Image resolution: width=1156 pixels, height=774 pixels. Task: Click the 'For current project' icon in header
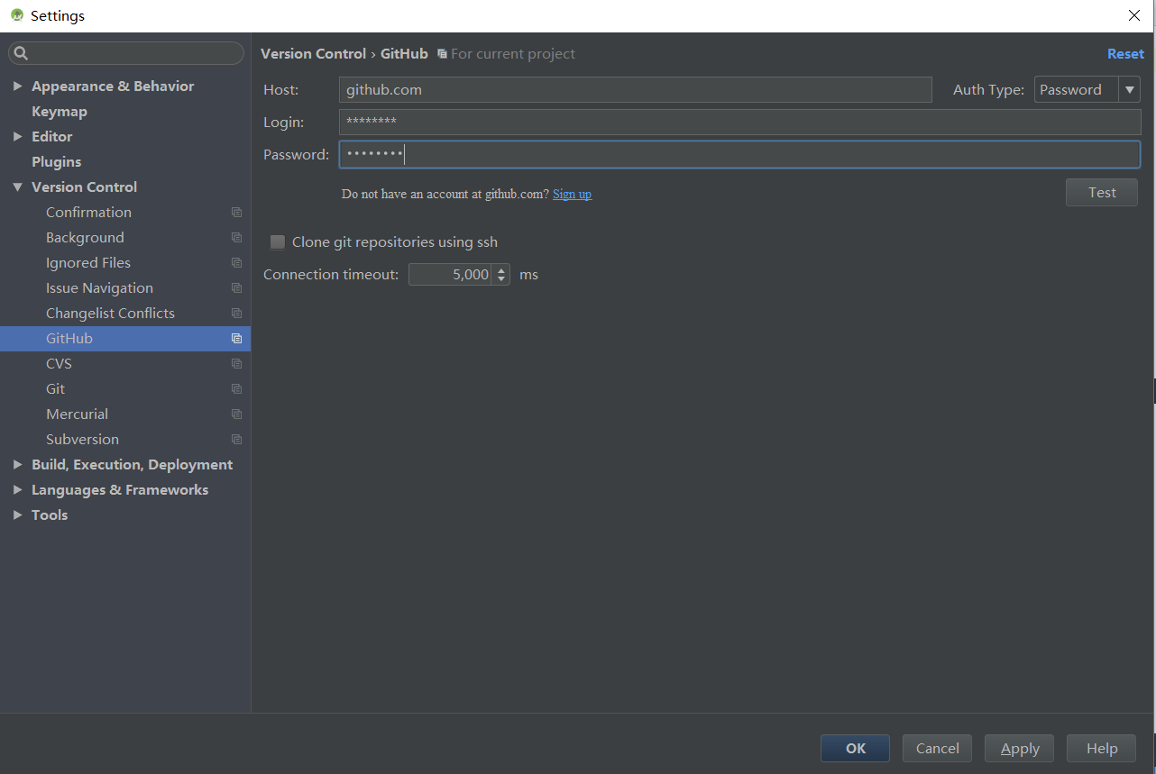(x=442, y=54)
